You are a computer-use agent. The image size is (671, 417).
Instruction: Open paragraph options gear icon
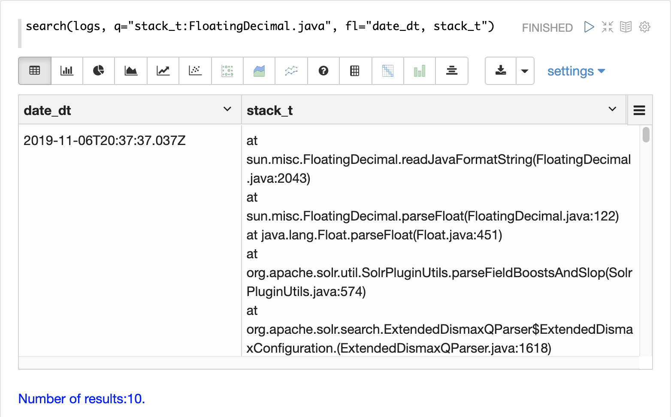[644, 27]
